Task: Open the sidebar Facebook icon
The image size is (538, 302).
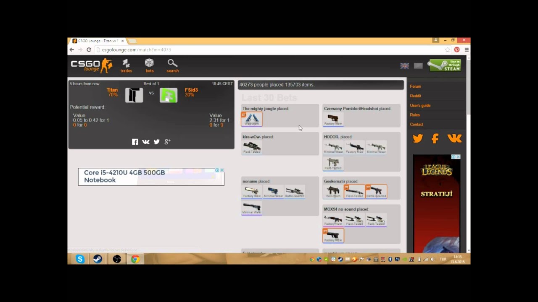Action: click(435, 138)
